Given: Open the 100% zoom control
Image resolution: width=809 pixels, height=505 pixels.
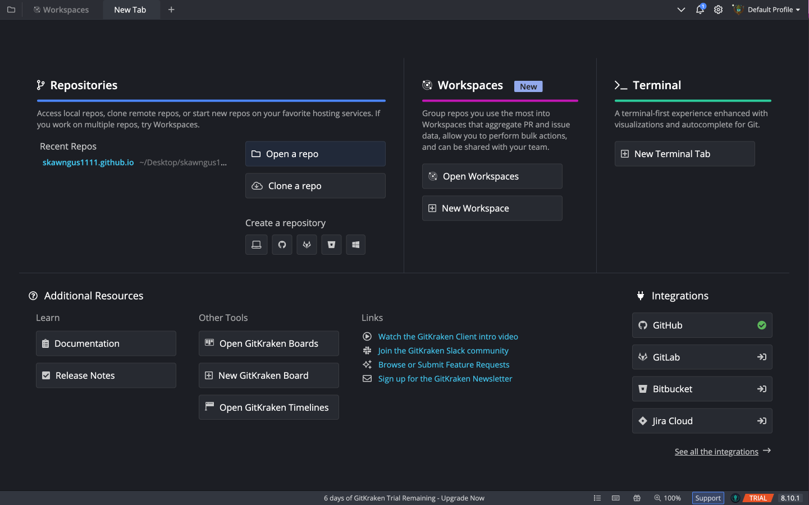Looking at the screenshot, I should 668,498.
